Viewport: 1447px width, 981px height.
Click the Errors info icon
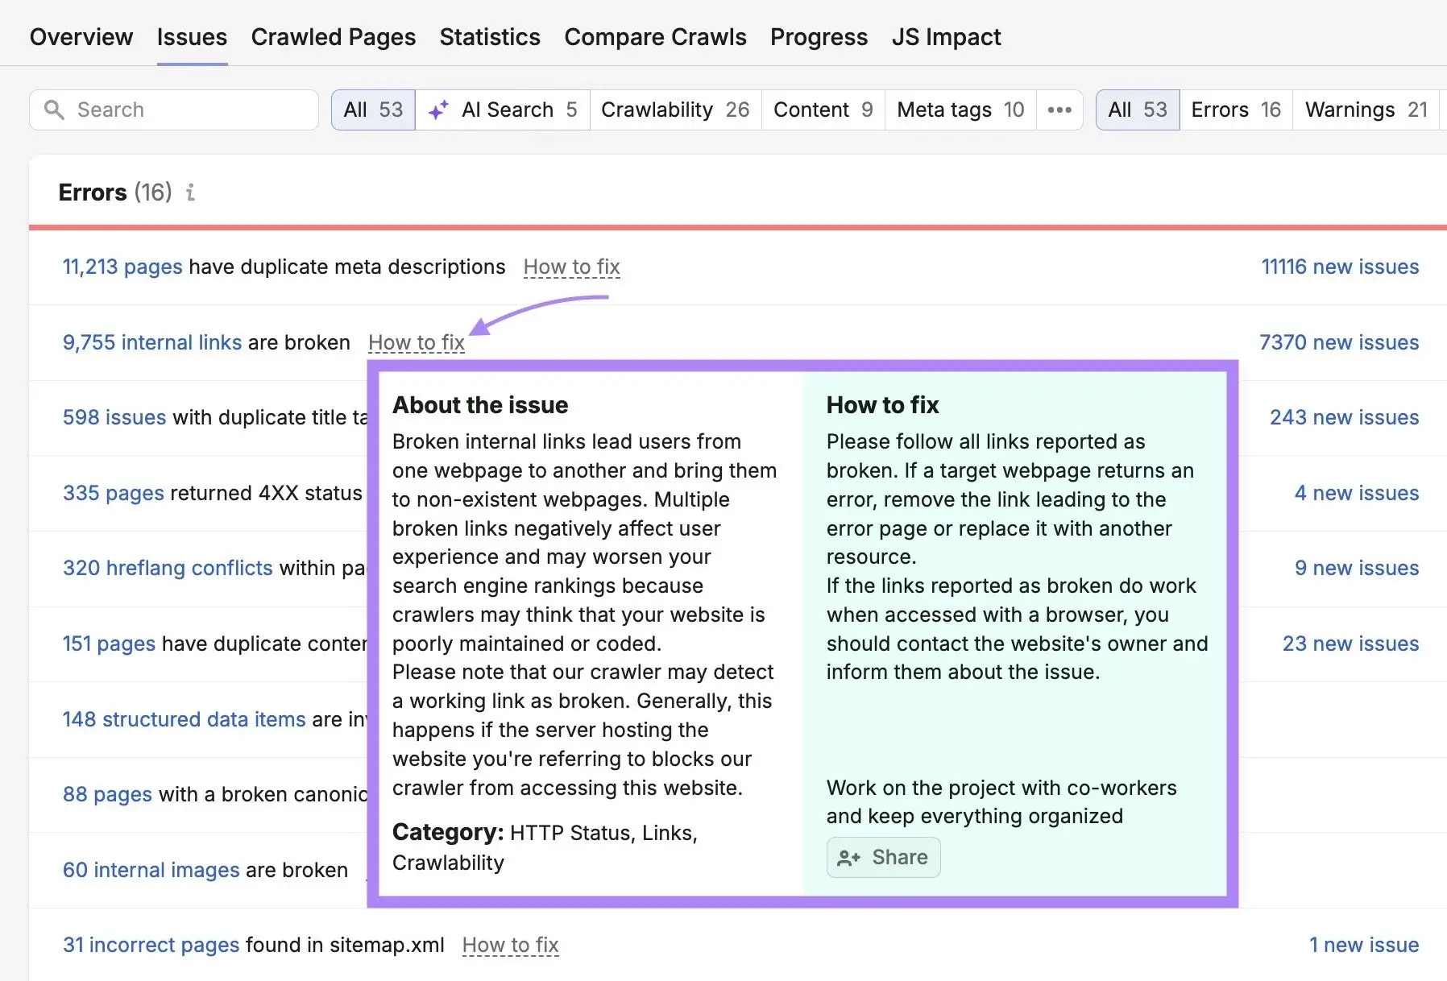[190, 192]
